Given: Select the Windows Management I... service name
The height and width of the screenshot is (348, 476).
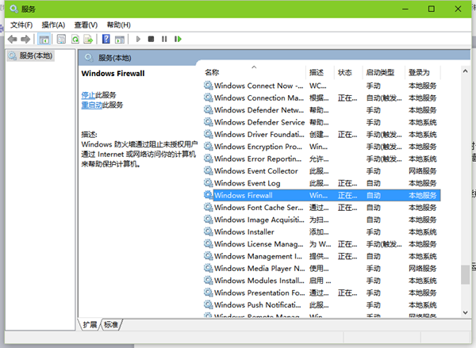Looking at the screenshot, I should click(258, 256).
